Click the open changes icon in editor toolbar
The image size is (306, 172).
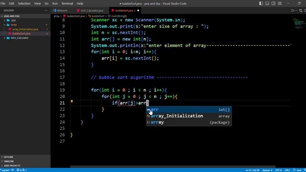[301, 11]
